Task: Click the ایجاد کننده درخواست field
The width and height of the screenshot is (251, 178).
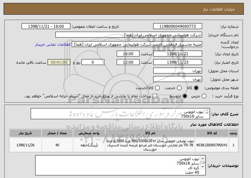Action: 137,44
